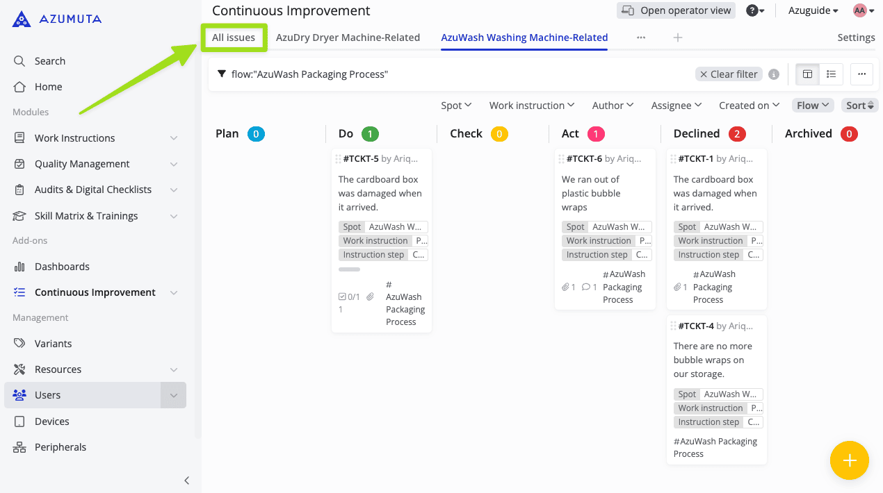Click the Clear filter button
The image size is (883, 493).
point(728,74)
